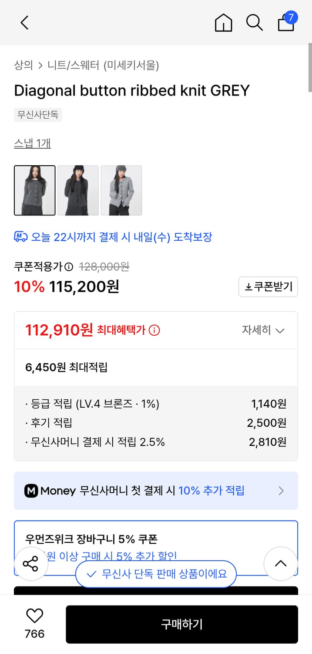Open search with the magnifier icon
Viewport: 312px width, 654px height.
255,23
